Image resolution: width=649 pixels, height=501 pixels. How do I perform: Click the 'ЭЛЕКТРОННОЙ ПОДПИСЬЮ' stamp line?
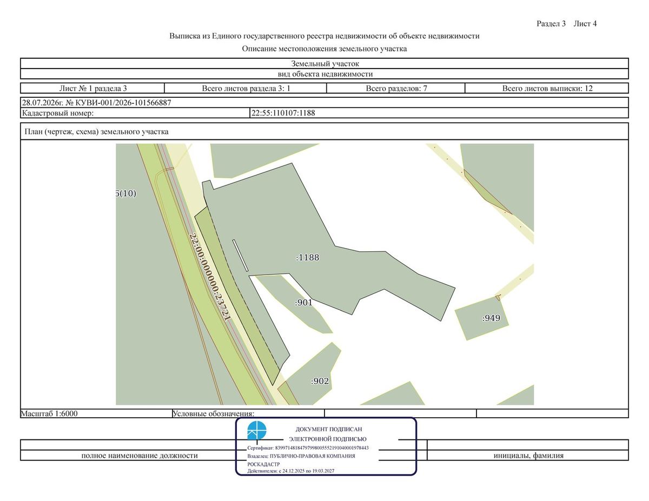(x=328, y=439)
